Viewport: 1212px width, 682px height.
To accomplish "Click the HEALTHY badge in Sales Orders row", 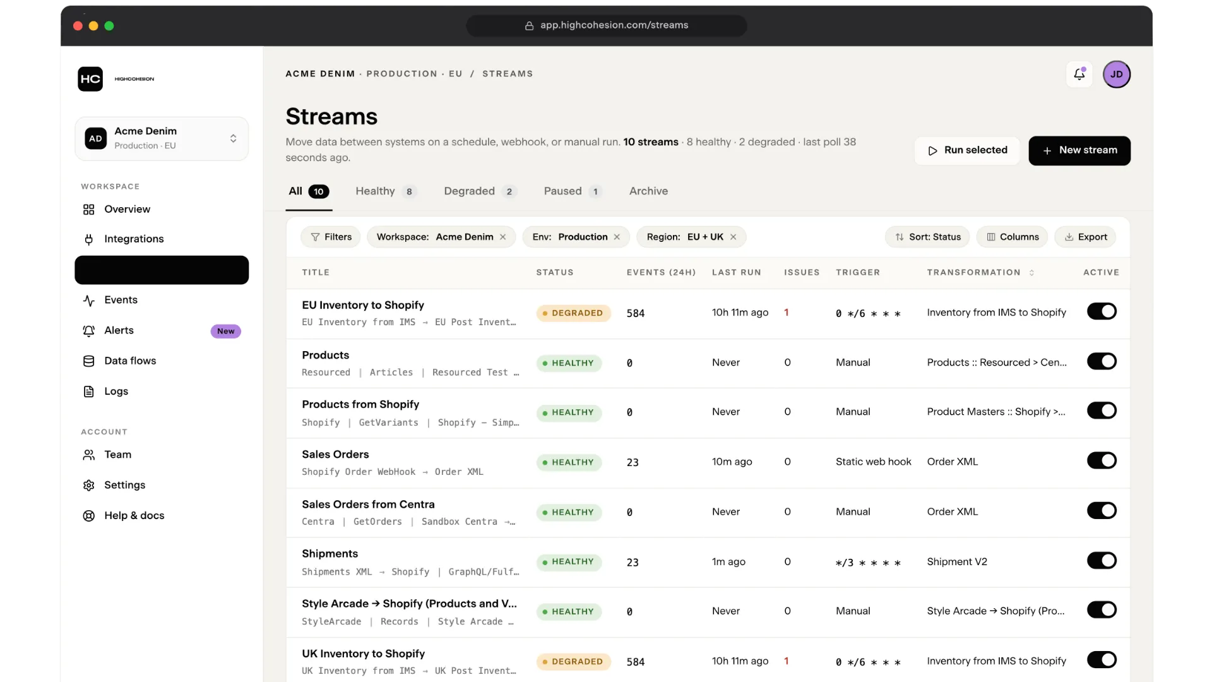I will pos(569,463).
